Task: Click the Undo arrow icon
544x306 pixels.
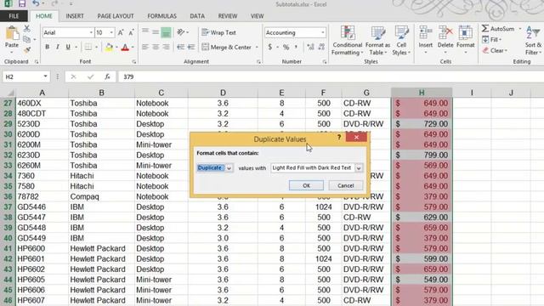Action: (36, 3)
